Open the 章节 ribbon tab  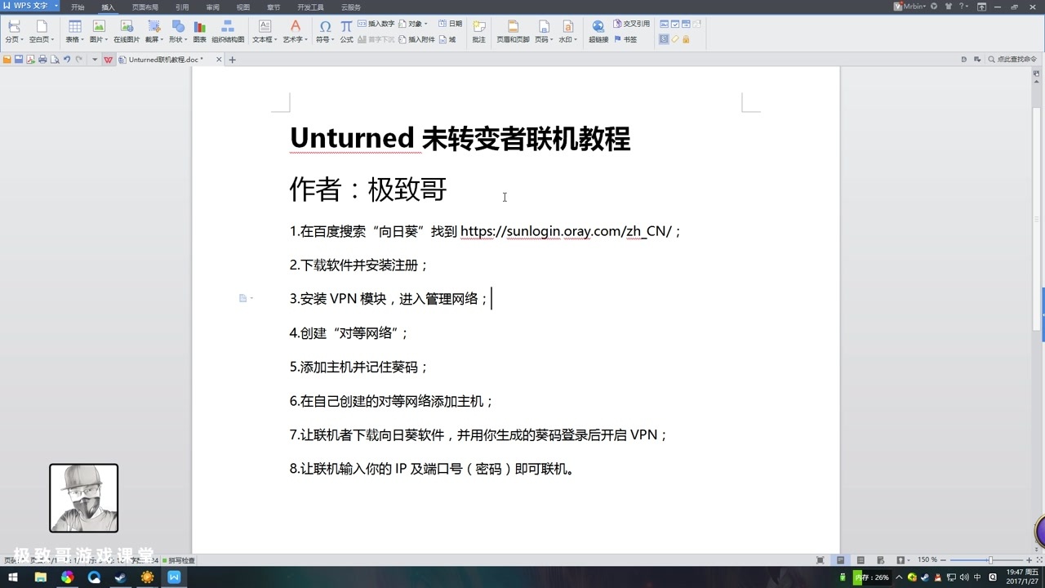[x=273, y=7]
